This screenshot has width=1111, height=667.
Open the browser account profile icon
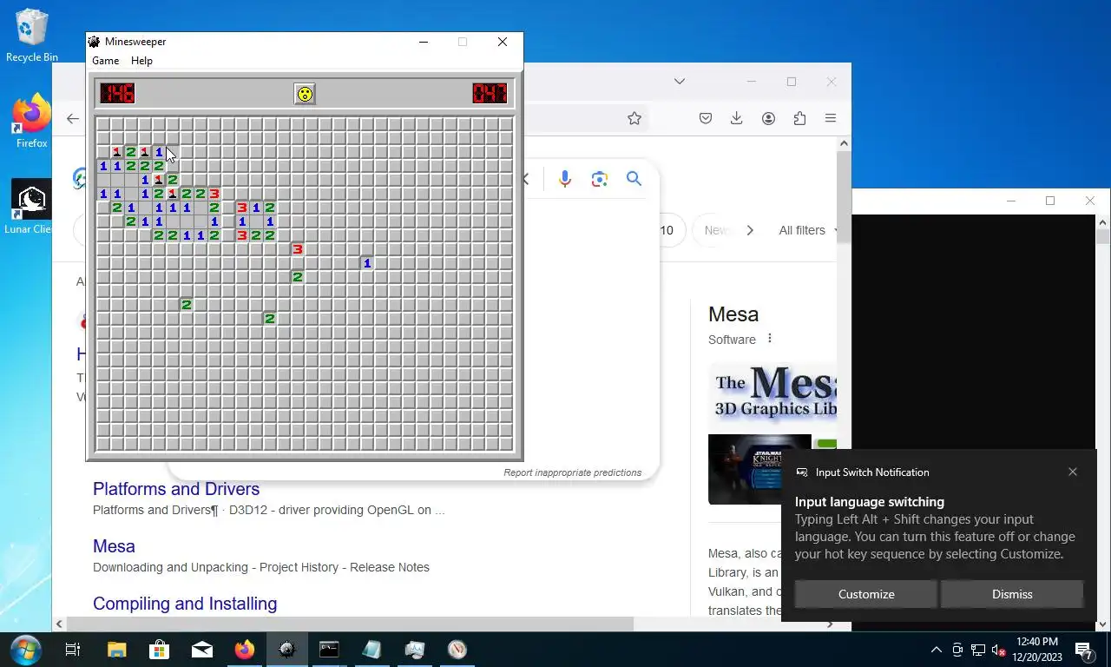coord(768,118)
